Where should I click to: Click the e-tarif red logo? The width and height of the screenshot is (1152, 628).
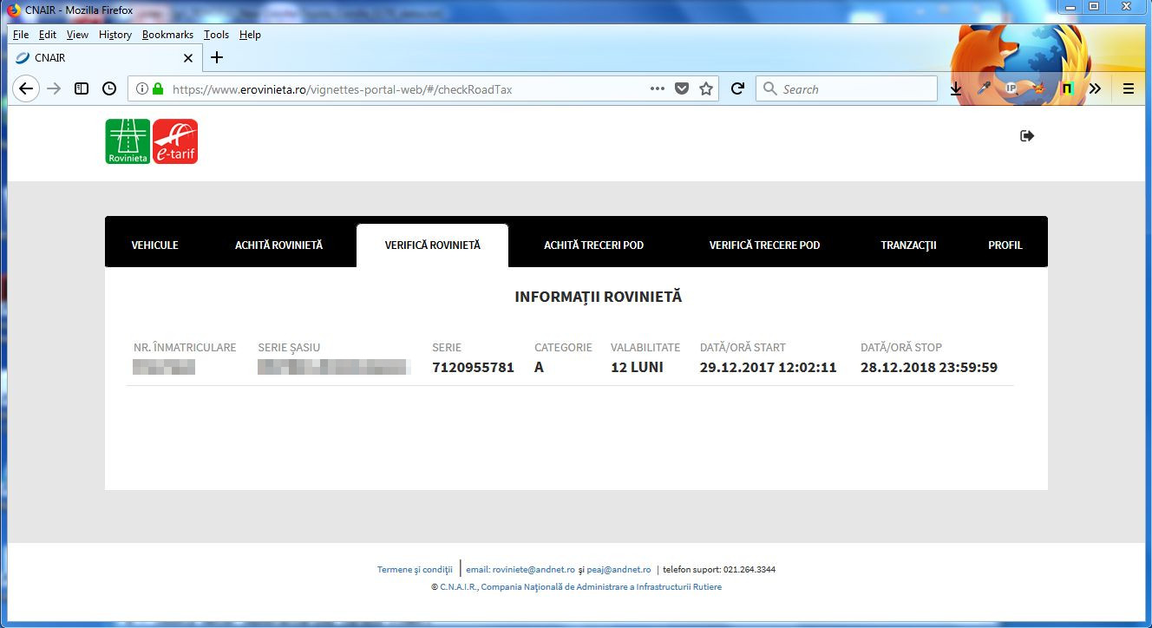point(175,141)
